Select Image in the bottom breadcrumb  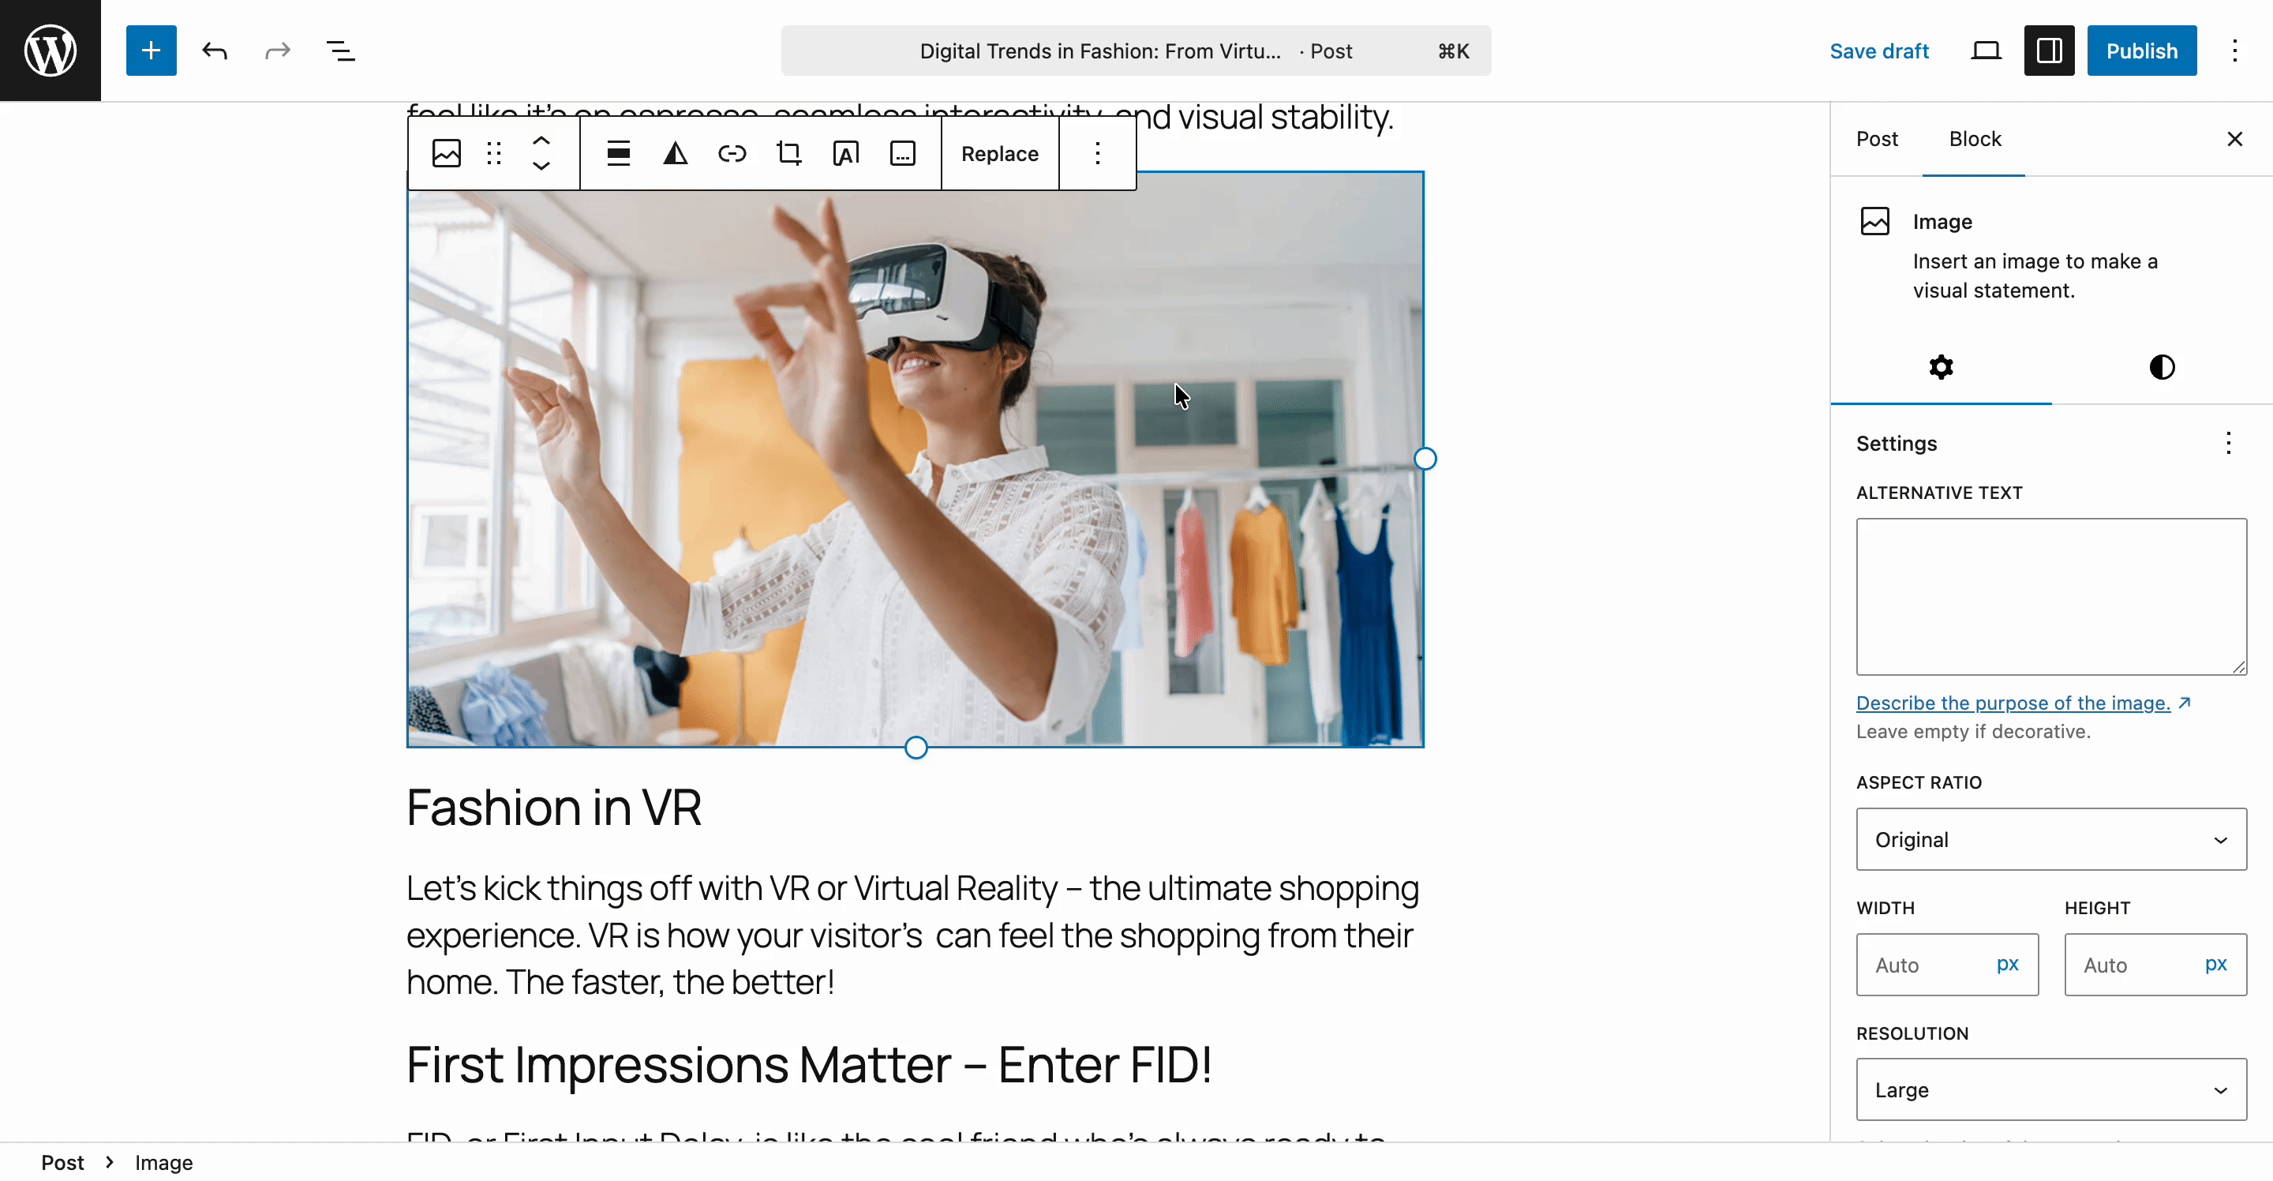point(164,1163)
